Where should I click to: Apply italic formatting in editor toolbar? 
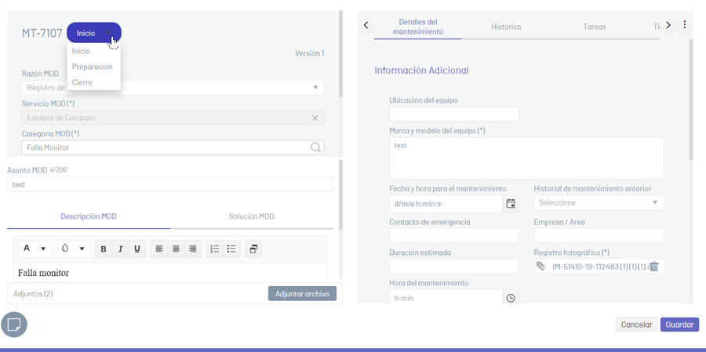(120, 249)
